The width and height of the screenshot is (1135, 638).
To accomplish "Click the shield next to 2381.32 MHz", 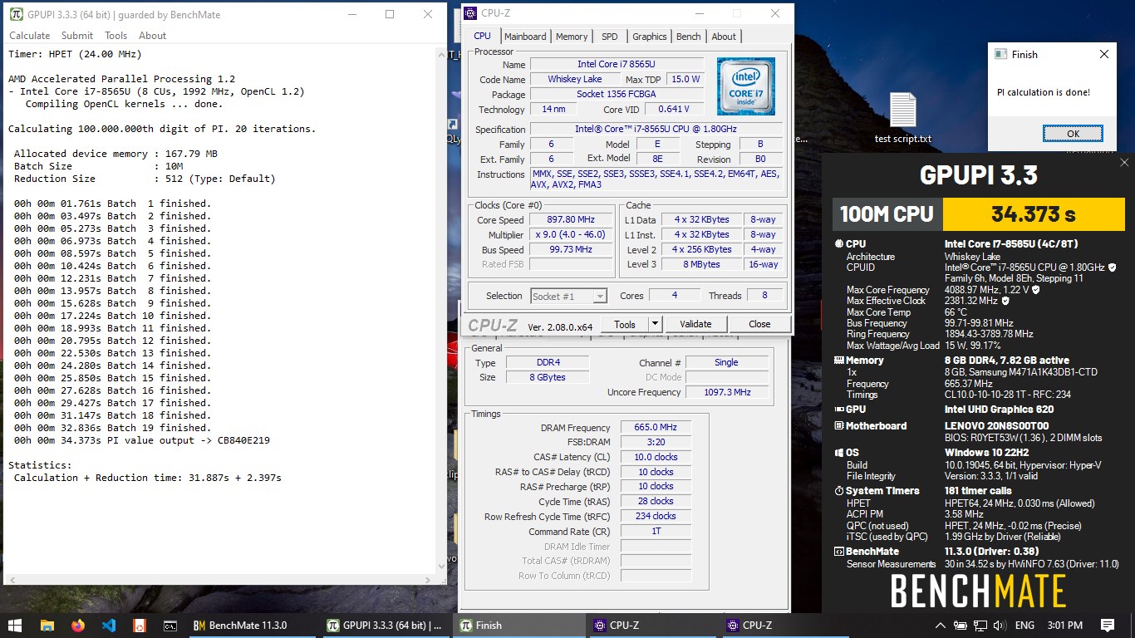I will click(1005, 301).
